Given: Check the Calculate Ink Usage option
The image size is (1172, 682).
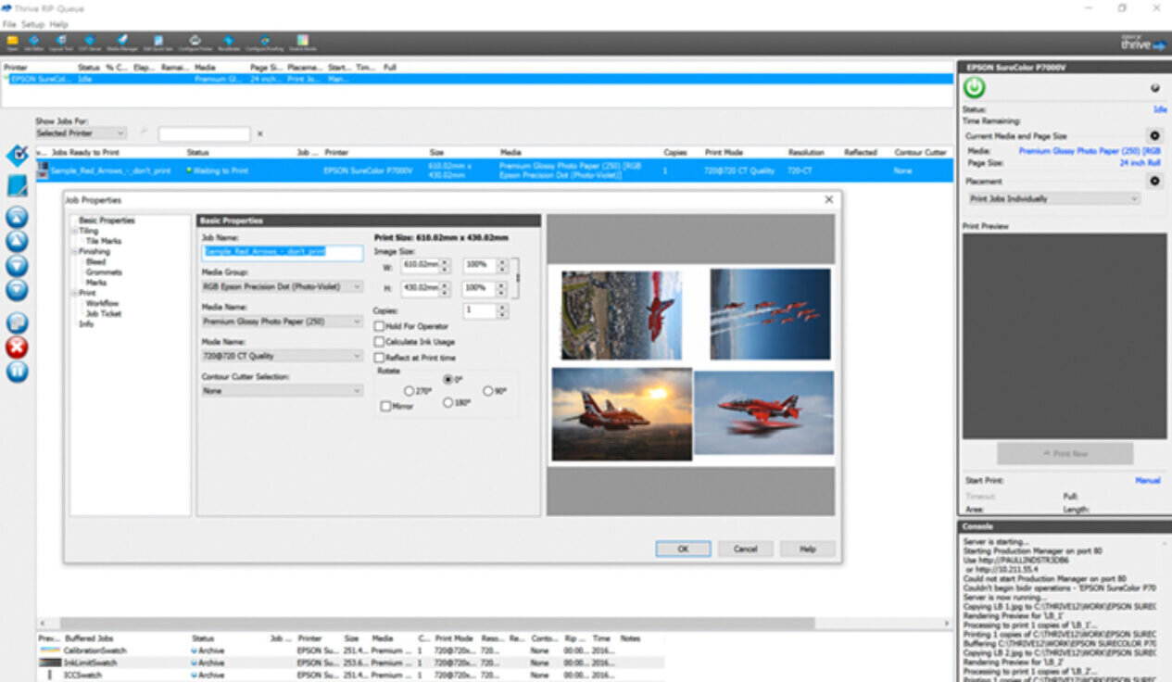Looking at the screenshot, I should pos(380,342).
